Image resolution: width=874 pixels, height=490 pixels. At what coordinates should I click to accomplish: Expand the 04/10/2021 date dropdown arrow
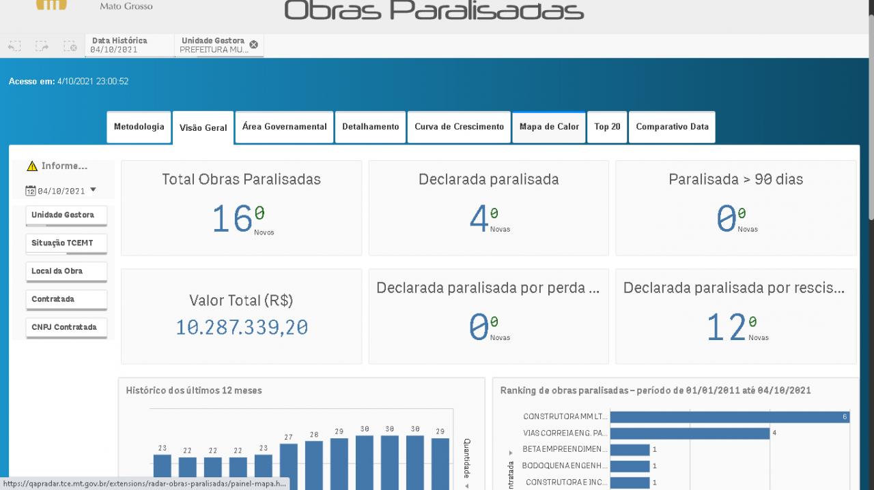[x=94, y=190]
